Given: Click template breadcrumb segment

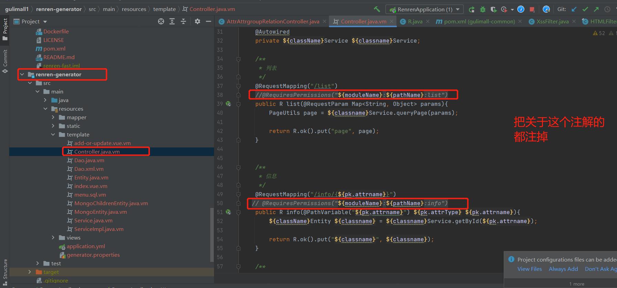Looking at the screenshot, I should coord(164,9).
